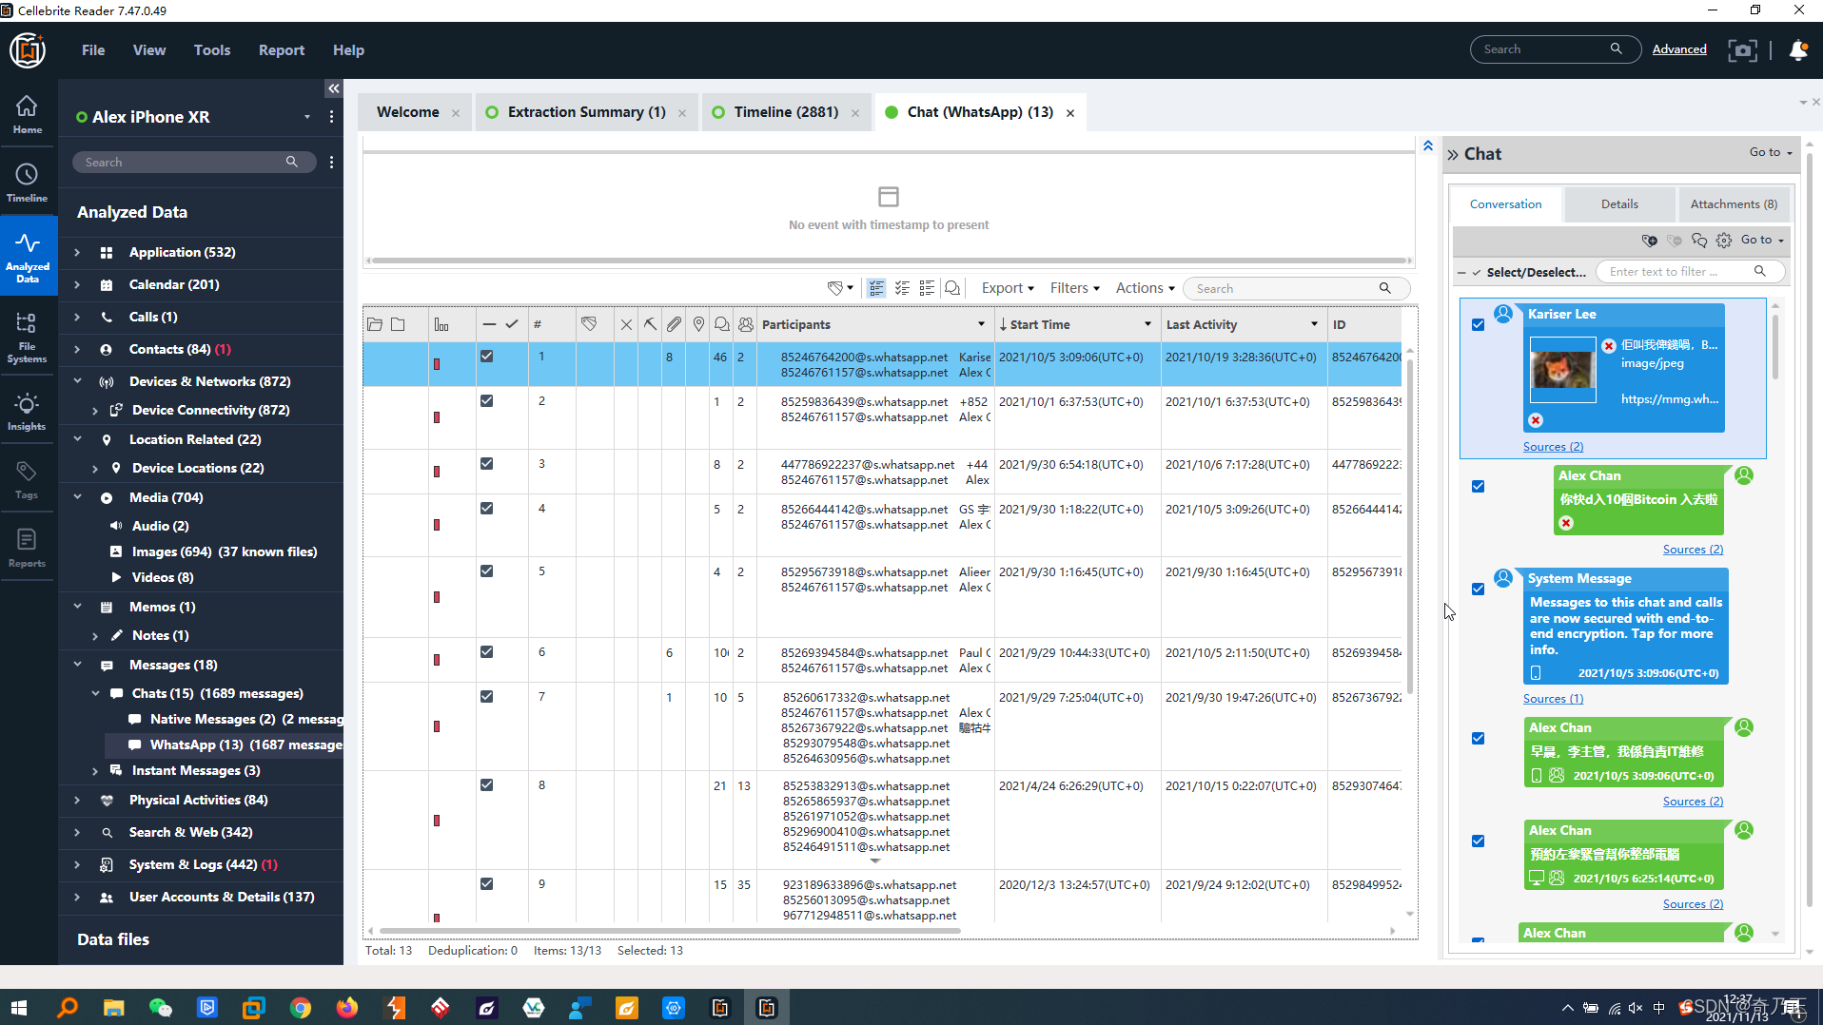Toggle the Select/Deselect all checkmark
Viewport: 1823px width, 1025px height.
1477,273
